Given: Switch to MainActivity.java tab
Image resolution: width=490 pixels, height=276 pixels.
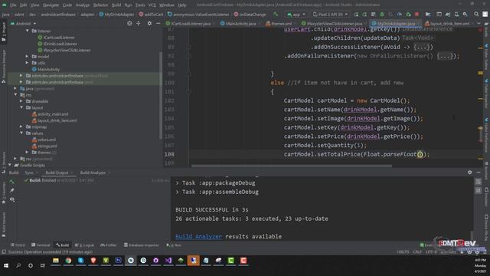Looking at the screenshot, I should pyautogui.click(x=240, y=24).
